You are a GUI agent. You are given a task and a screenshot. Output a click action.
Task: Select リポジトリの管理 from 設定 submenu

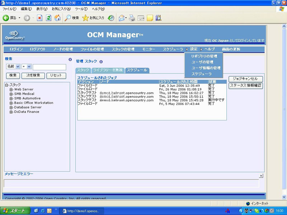[204, 56]
